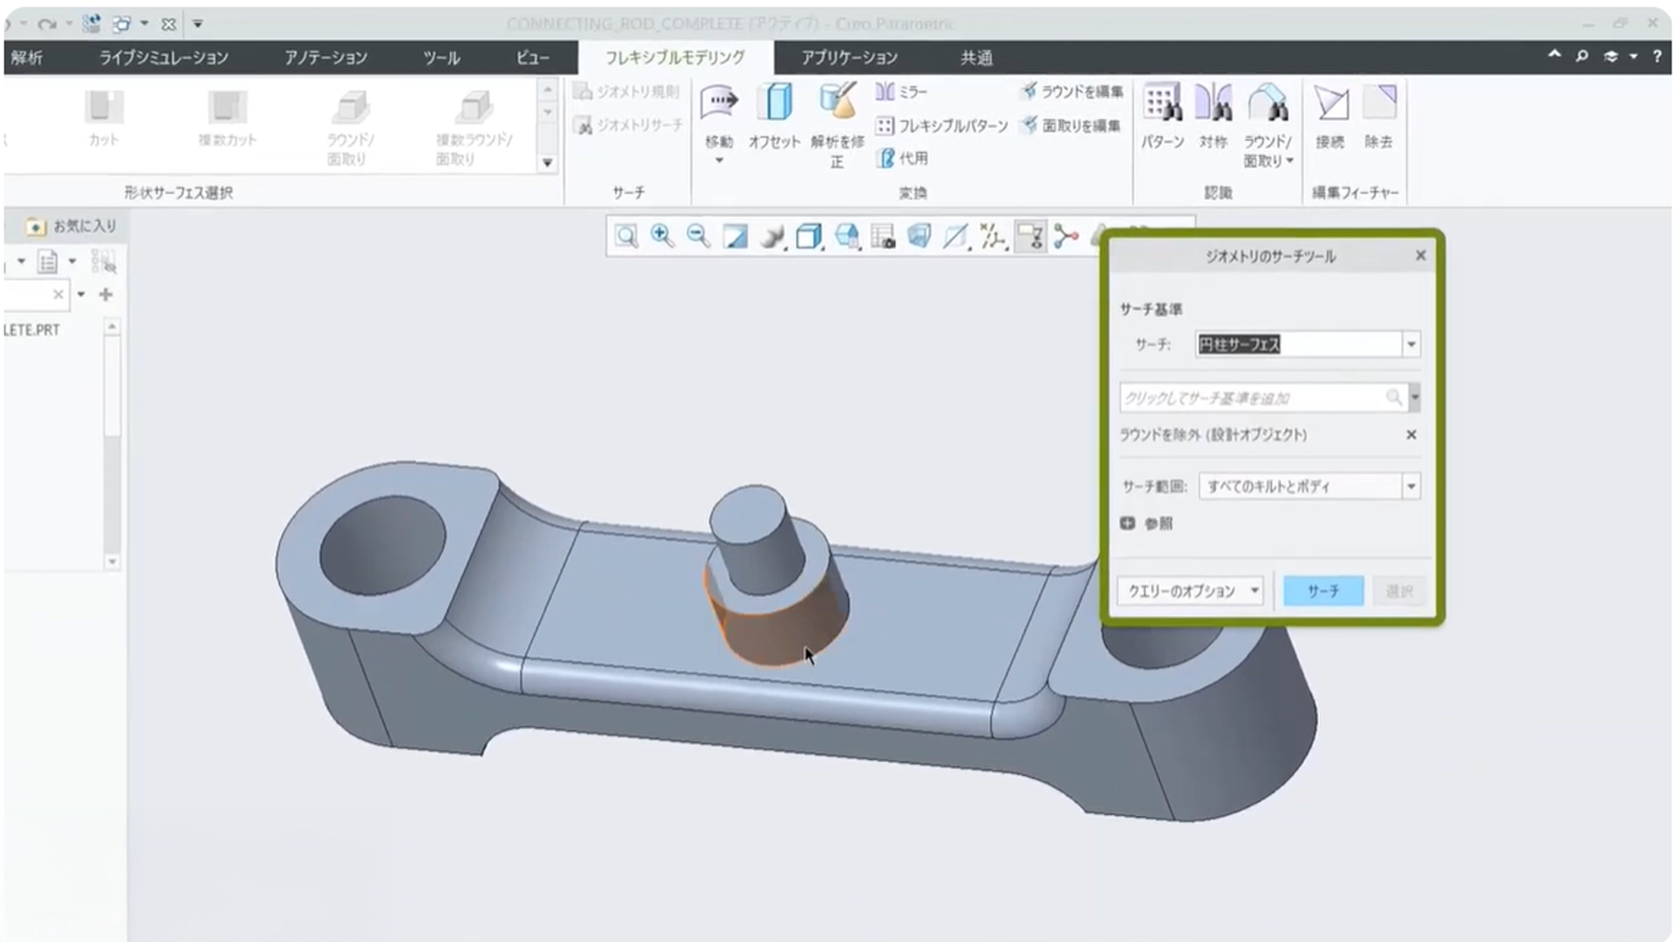Click the Refit view icon
This screenshot has width=1675, height=942.
point(626,235)
